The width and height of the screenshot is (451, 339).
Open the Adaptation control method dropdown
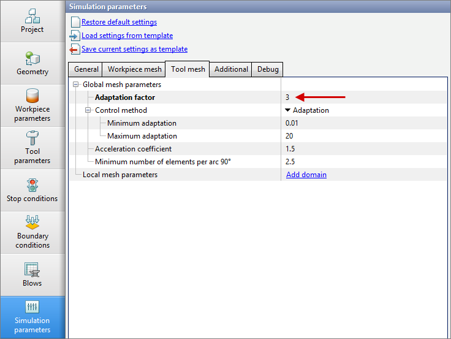(x=288, y=110)
